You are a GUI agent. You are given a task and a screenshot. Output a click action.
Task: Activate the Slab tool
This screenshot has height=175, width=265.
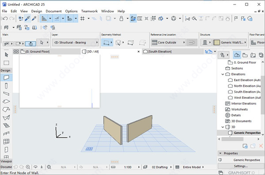[x=6, y=101]
